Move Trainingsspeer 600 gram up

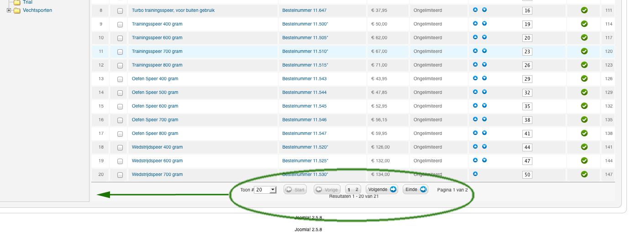click(475, 37)
